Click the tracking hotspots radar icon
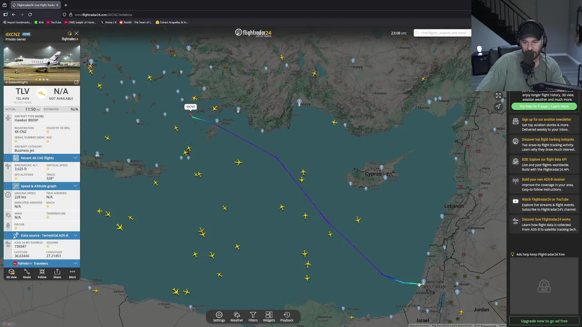Viewport: 582px width, 327px height. point(515,141)
